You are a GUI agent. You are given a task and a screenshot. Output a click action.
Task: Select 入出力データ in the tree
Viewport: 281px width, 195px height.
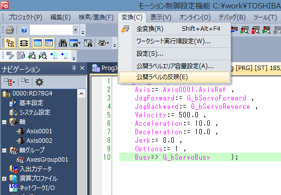(36, 169)
